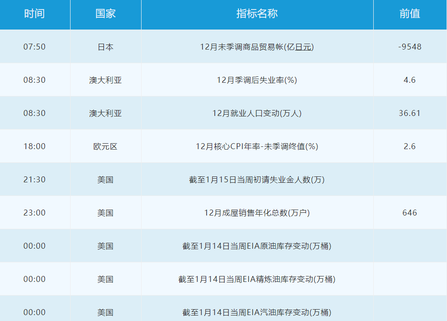The width and height of the screenshot is (447, 321).
Task: Select the 23:00 time cell
Action: 35,213
